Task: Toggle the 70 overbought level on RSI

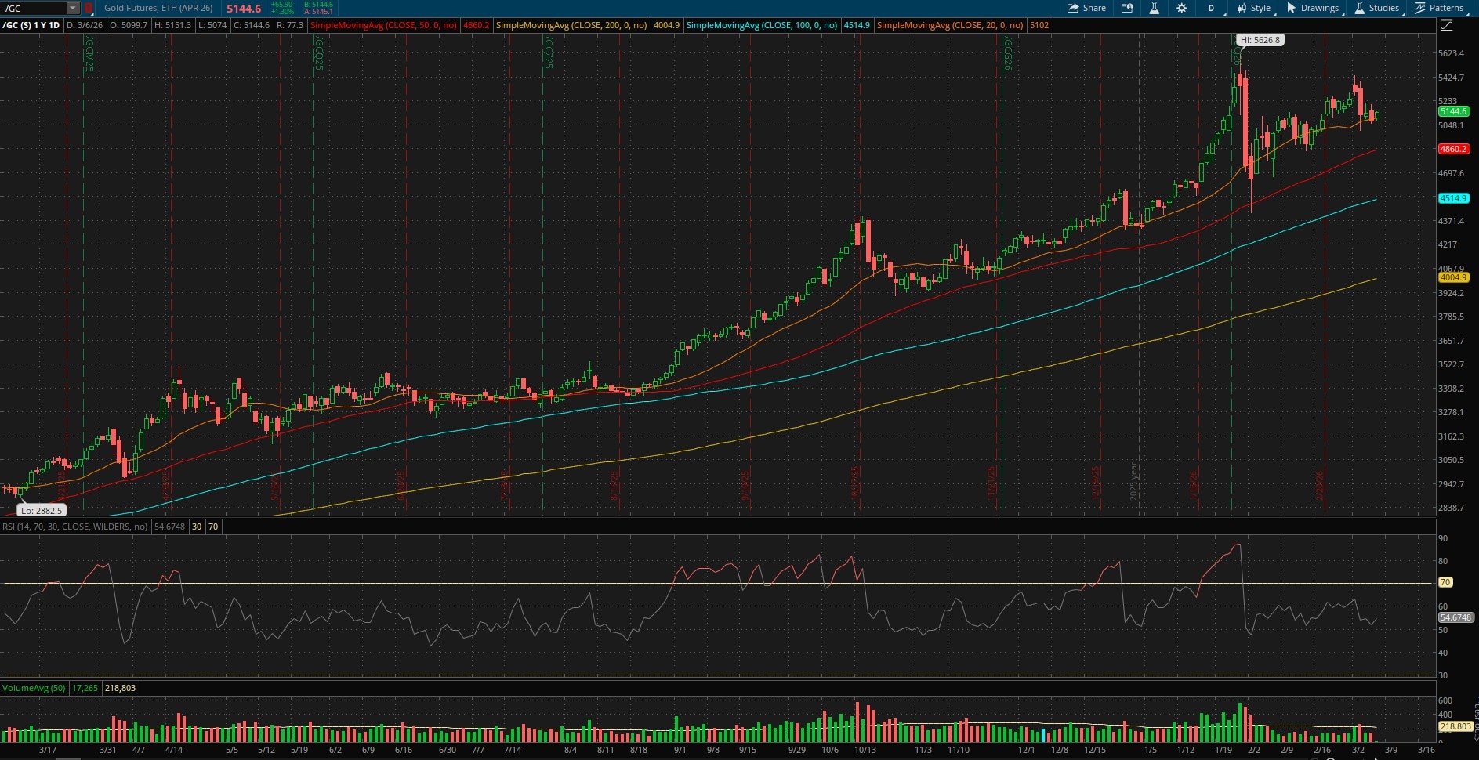Action: [x=212, y=527]
